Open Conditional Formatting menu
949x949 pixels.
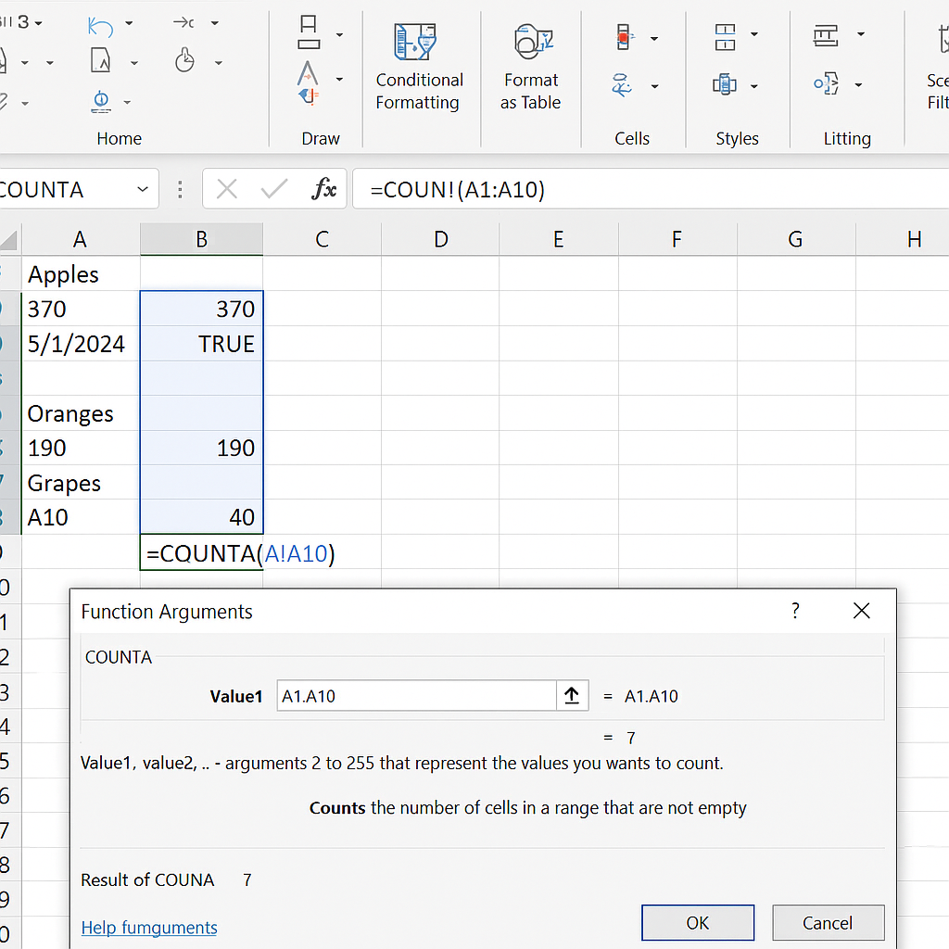click(x=419, y=67)
